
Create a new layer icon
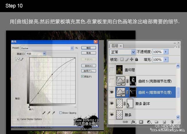[164, 122]
